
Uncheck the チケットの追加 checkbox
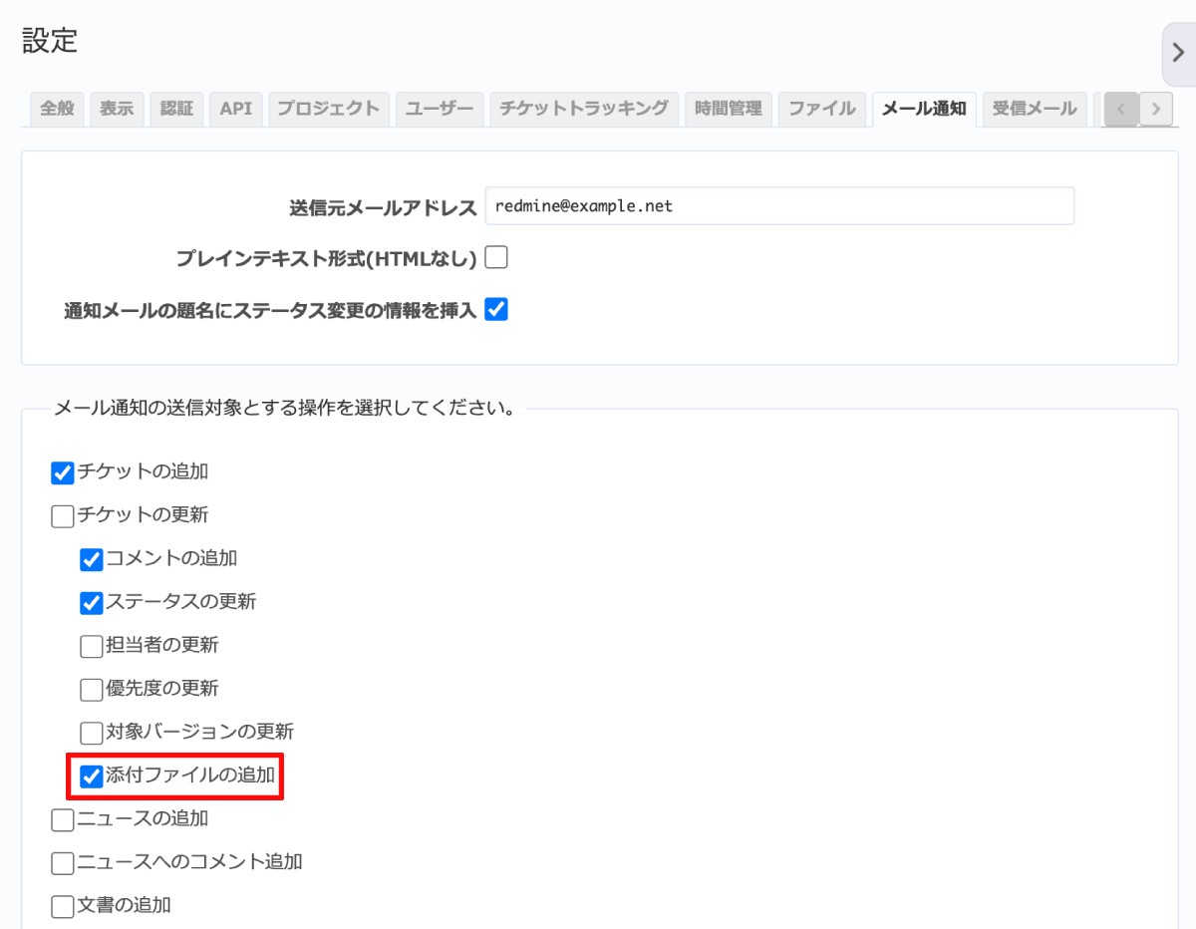click(63, 472)
